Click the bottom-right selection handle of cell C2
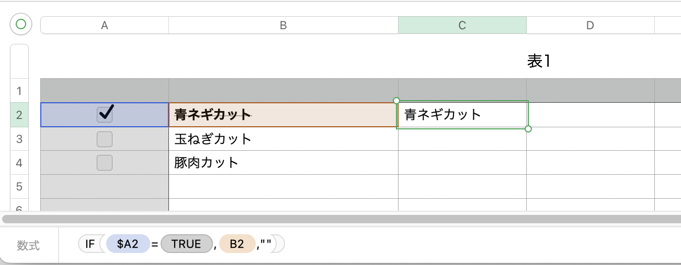 [528, 129]
